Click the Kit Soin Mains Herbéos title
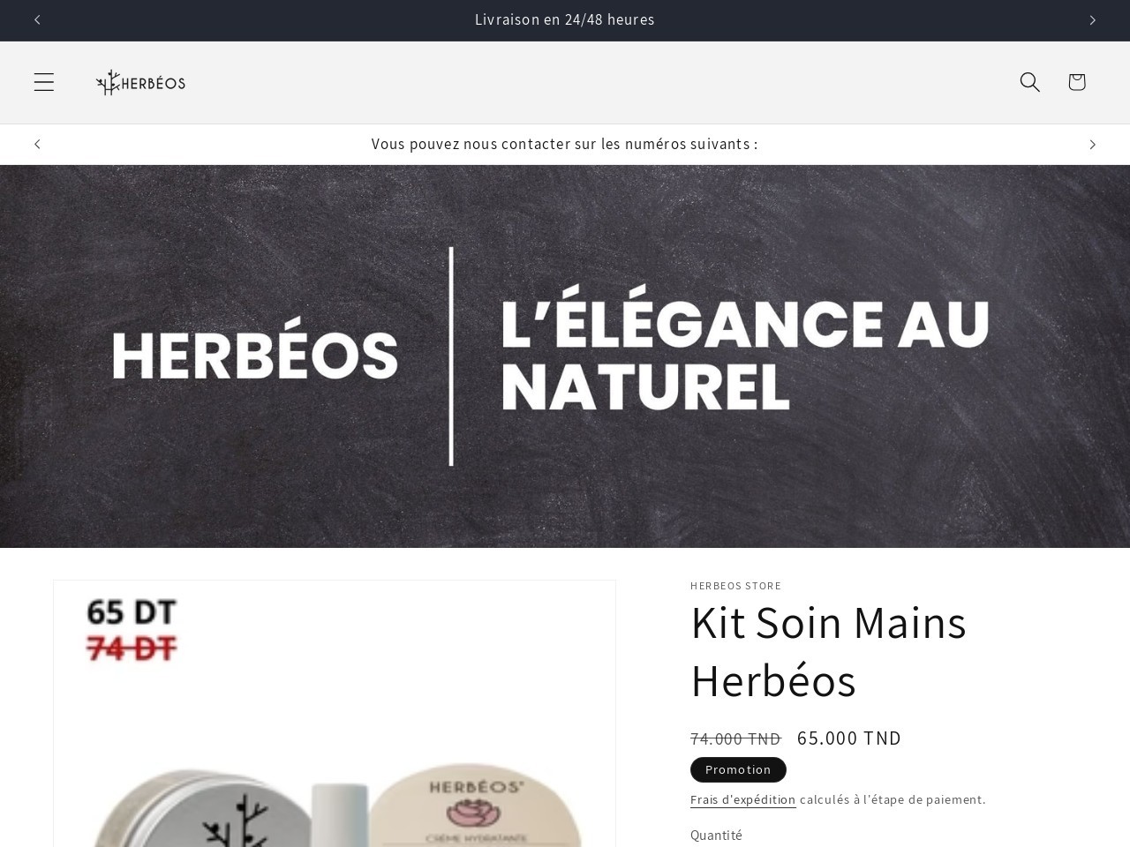The height and width of the screenshot is (847, 1130). click(x=828, y=651)
